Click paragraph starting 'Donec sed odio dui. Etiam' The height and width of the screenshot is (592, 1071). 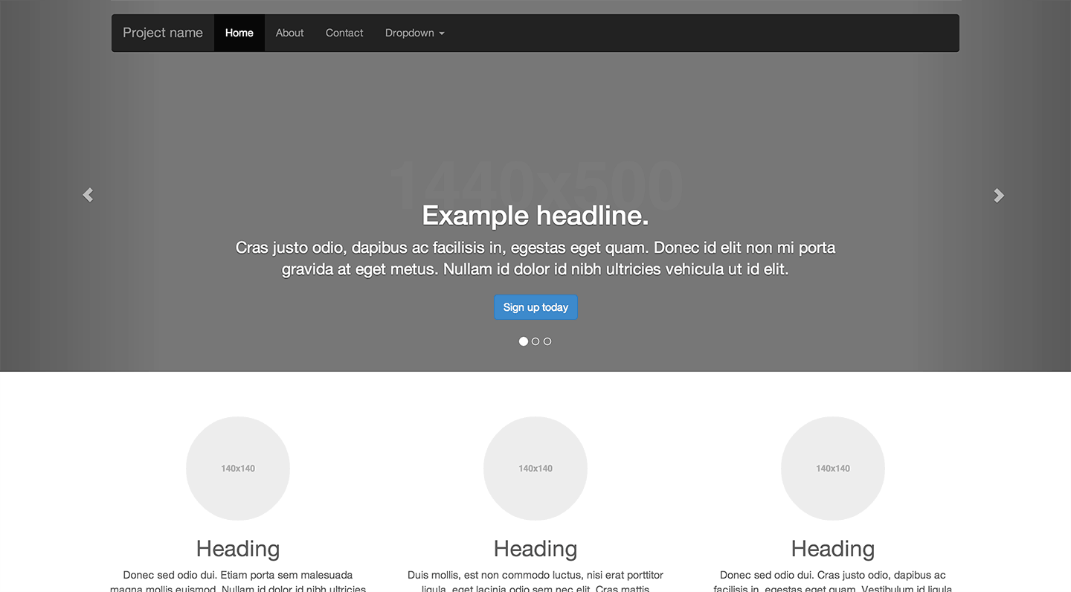238,581
